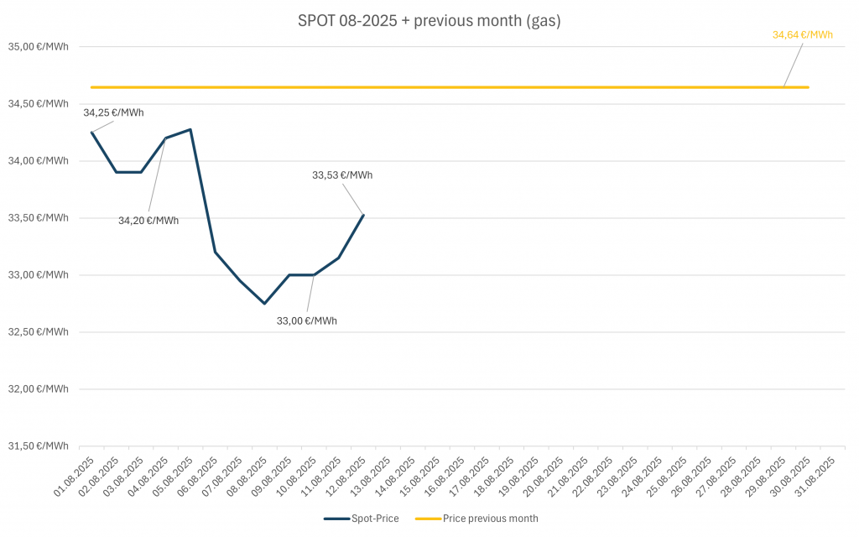Click the lowest point of the spot-price line

pyautogui.click(x=264, y=303)
